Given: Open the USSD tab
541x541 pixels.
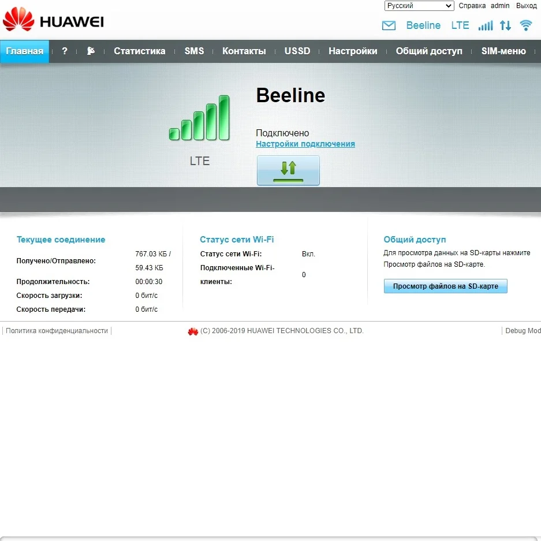Looking at the screenshot, I should [x=297, y=51].
